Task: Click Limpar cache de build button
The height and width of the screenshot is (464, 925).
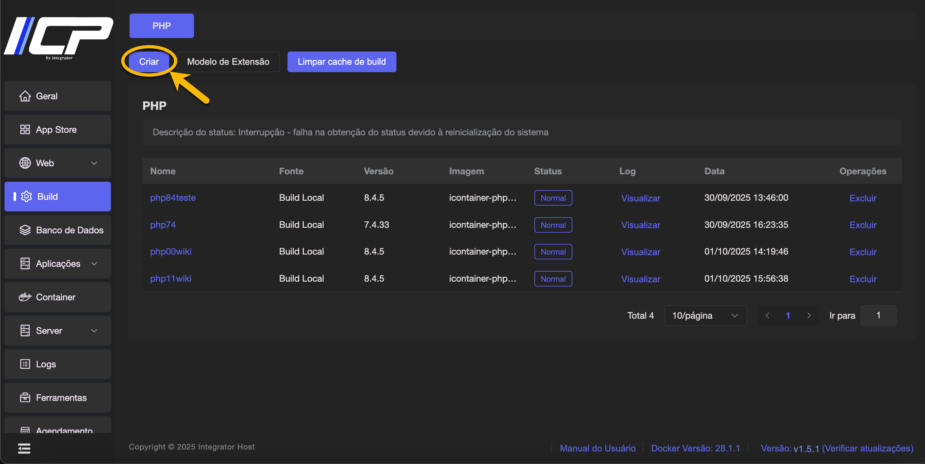Action: (x=342, y=62)
